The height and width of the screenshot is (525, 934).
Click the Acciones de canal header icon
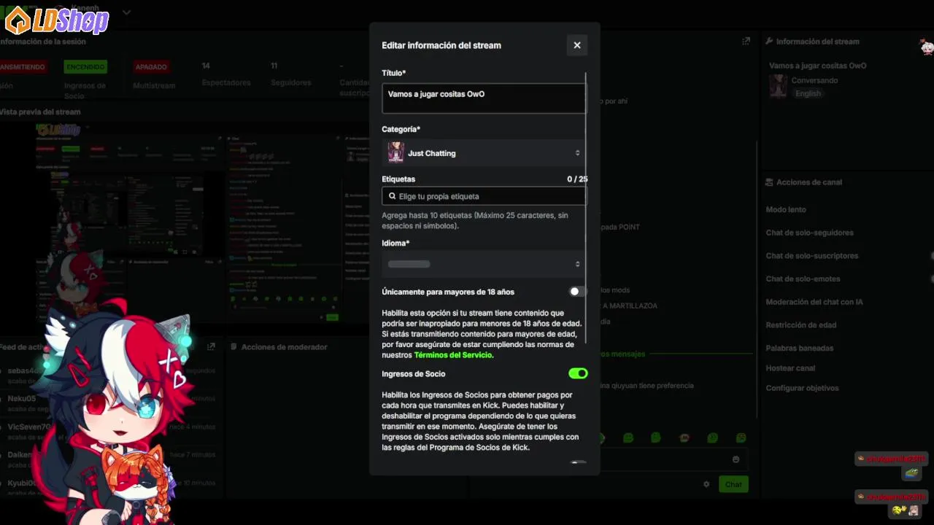pos(769,182)
